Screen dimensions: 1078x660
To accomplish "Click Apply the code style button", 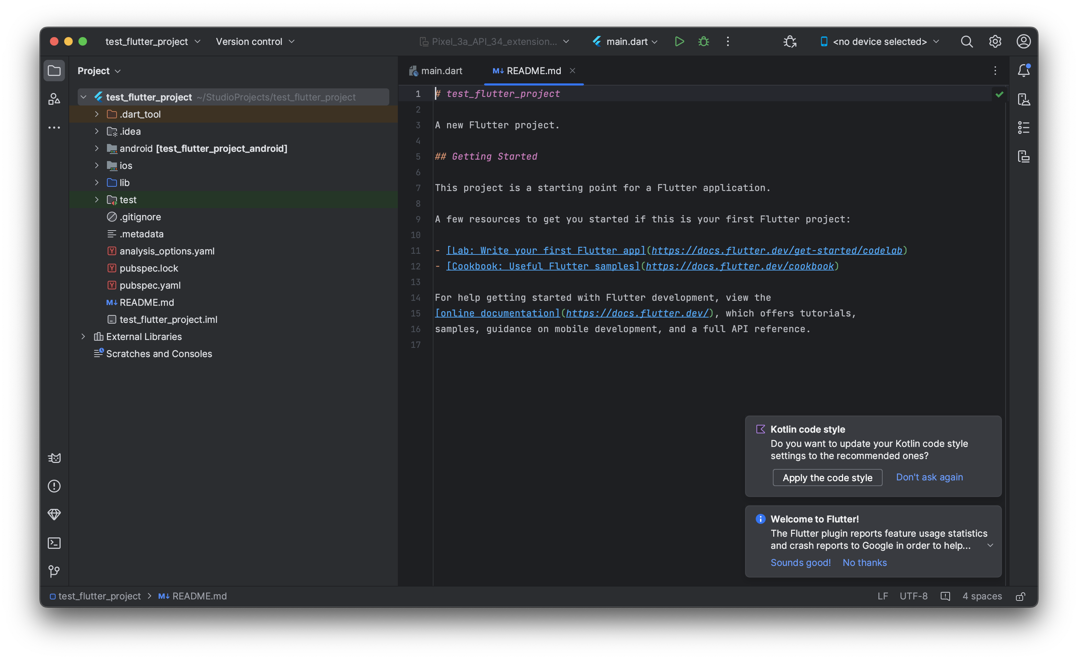I will 827,477.
